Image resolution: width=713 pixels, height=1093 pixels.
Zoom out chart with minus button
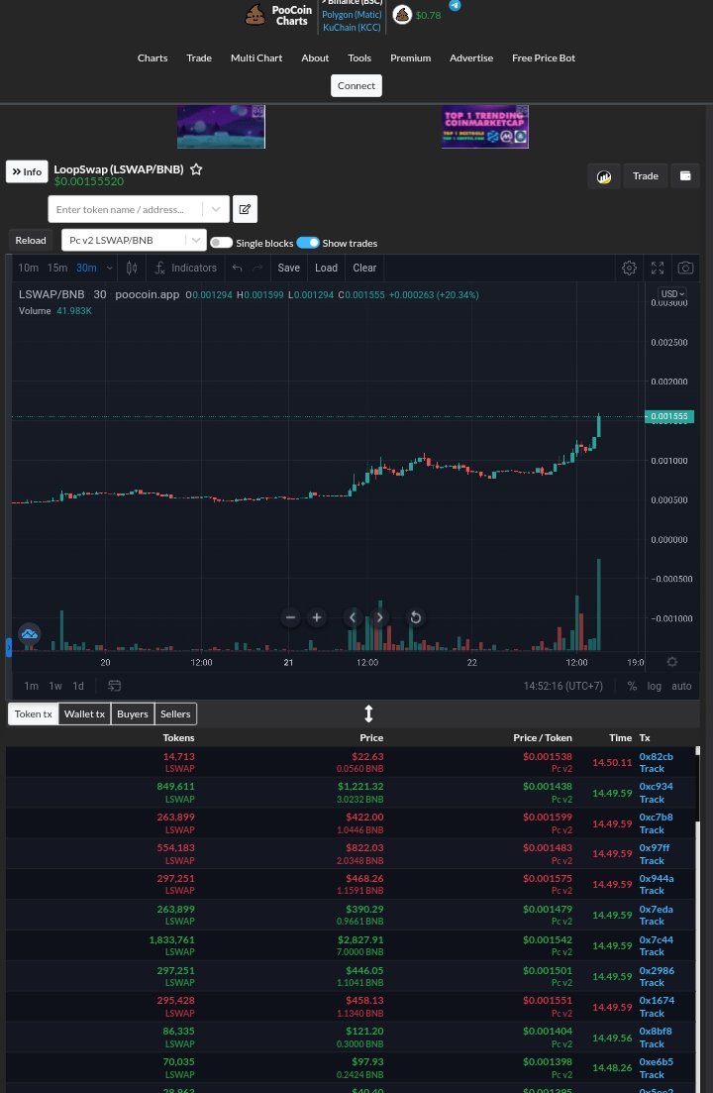290,617
